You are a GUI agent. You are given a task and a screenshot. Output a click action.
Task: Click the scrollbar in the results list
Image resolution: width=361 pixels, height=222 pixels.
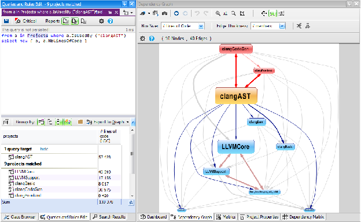click(x=132, y=154)
